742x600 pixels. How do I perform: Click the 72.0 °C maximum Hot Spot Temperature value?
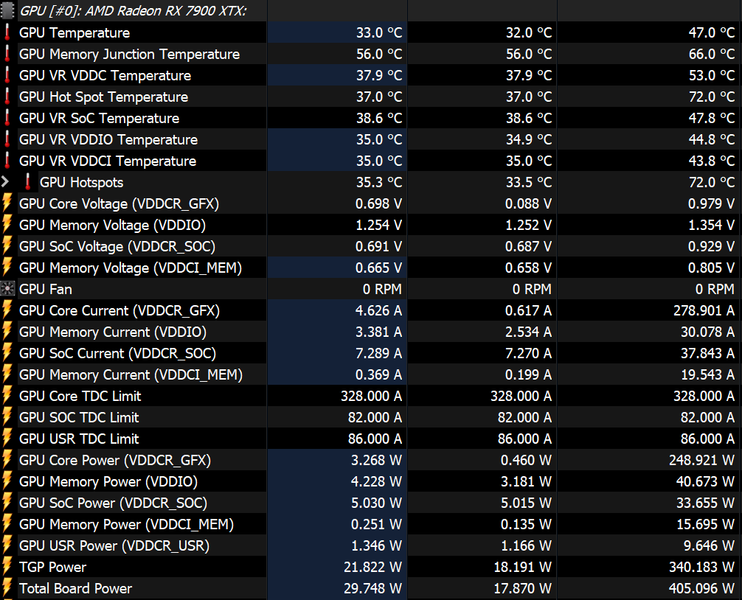711,97
